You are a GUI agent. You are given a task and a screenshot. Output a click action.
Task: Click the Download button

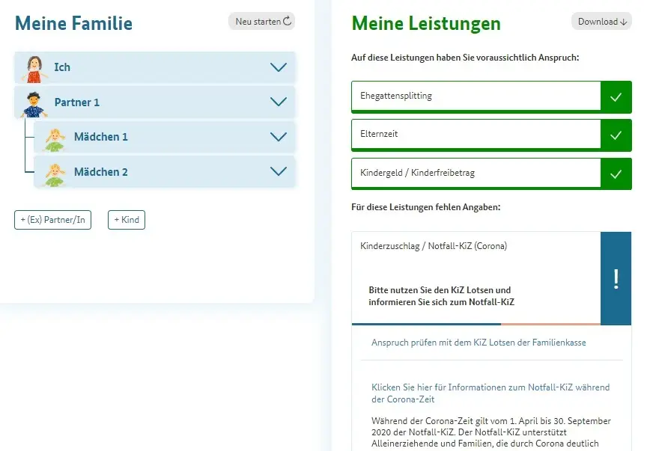[x=601, y=22]
